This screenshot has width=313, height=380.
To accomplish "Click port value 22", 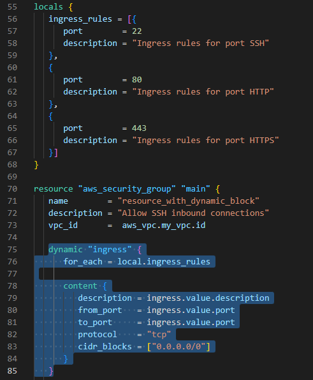I will point(137,31).
